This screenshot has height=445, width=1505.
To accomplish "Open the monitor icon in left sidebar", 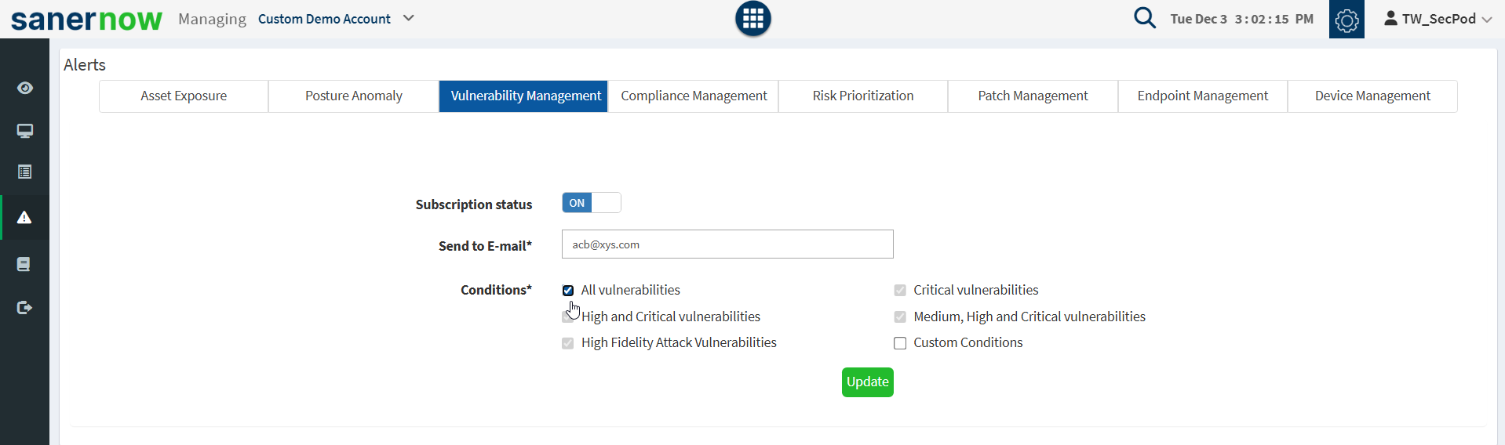I will pyautogui.click(x=25, y=131).
